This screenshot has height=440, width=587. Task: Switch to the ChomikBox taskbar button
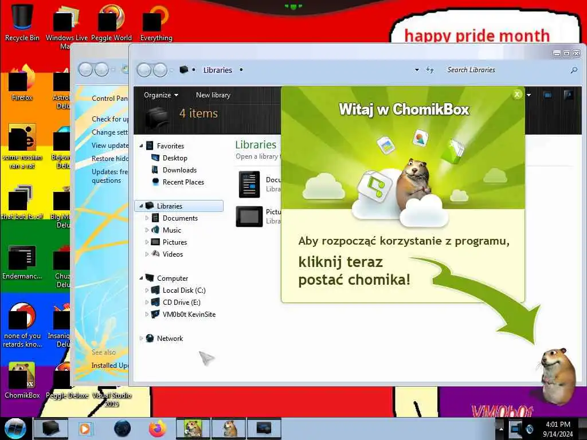[193, 429]
